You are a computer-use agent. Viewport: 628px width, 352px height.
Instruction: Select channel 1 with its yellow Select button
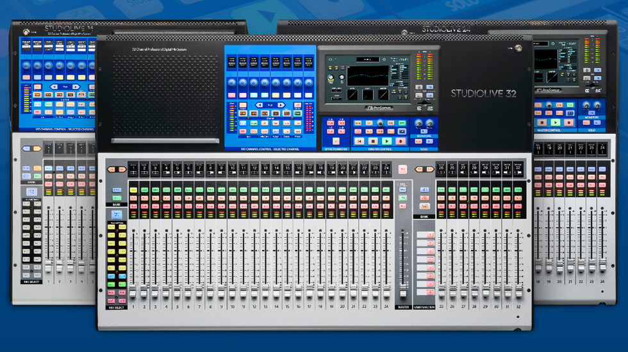pyautogui.click(x=133, y=189)
